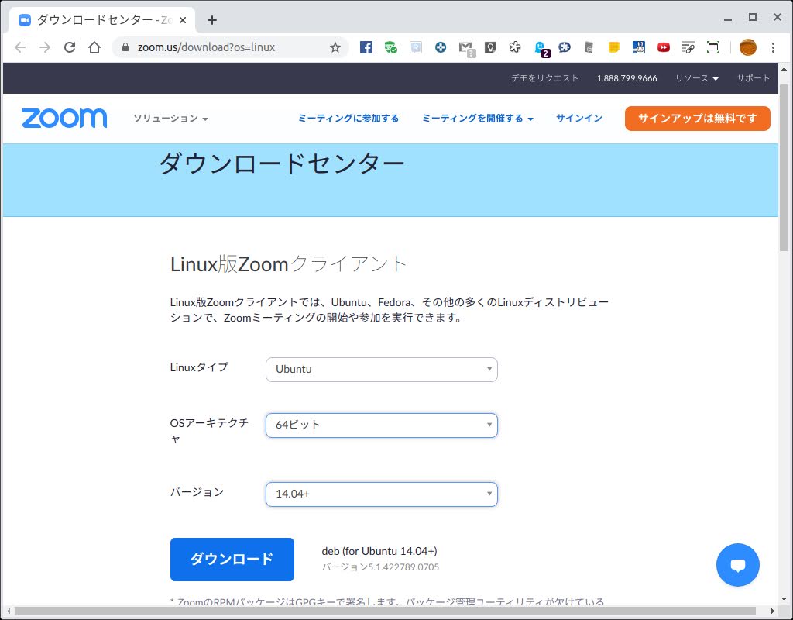
Task: Click the blue rabbit extension icon
Action: (638, 47)
